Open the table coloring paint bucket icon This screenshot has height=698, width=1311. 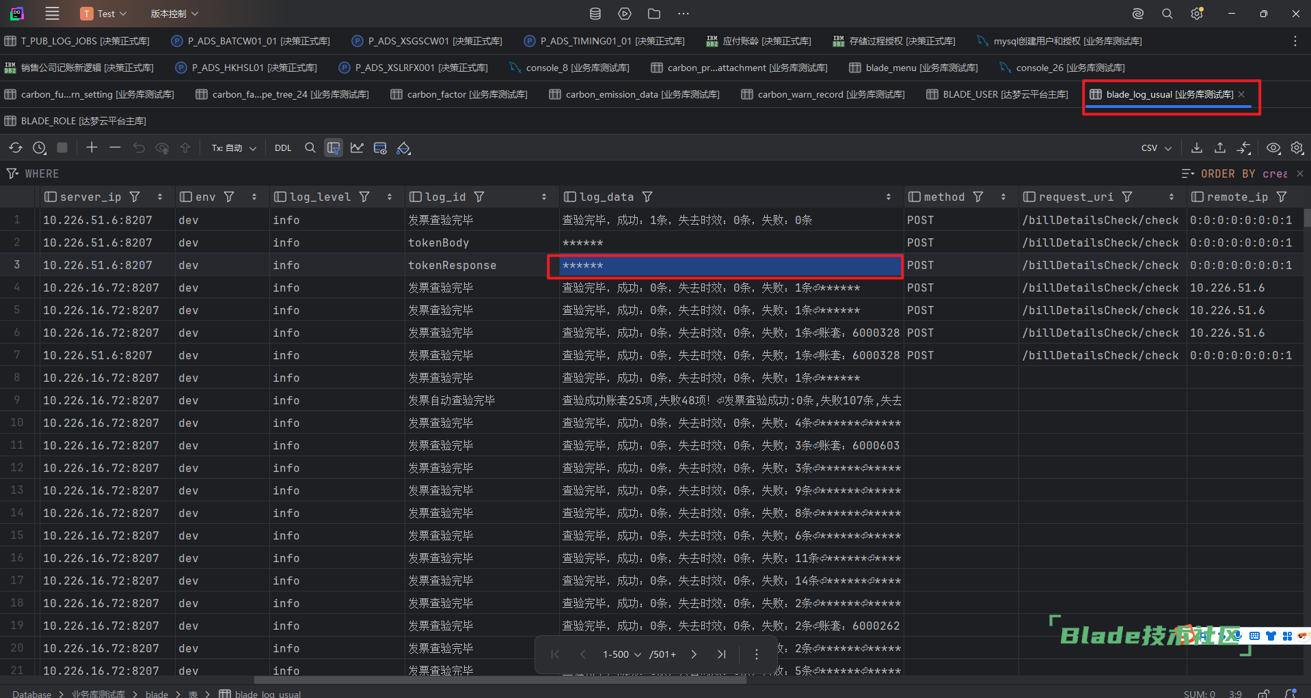tap(404, 148)
